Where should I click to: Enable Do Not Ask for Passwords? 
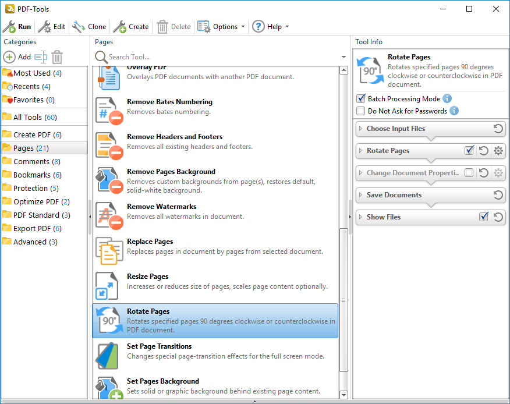(x=361, y=111)
